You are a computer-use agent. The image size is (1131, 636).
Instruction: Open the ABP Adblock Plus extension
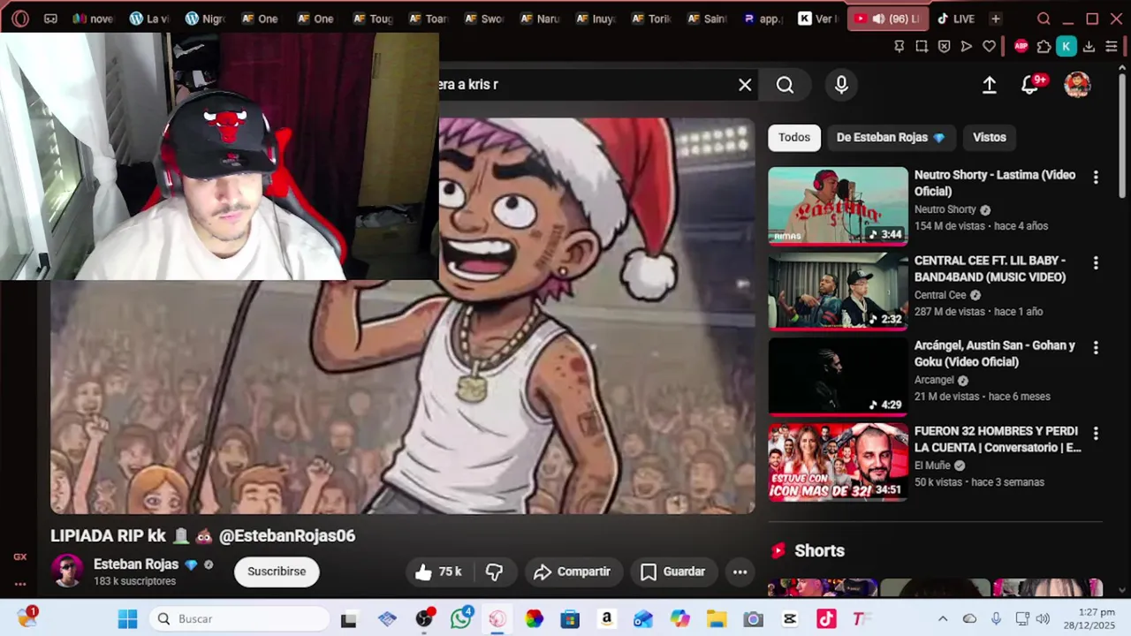click(1021, 46)
